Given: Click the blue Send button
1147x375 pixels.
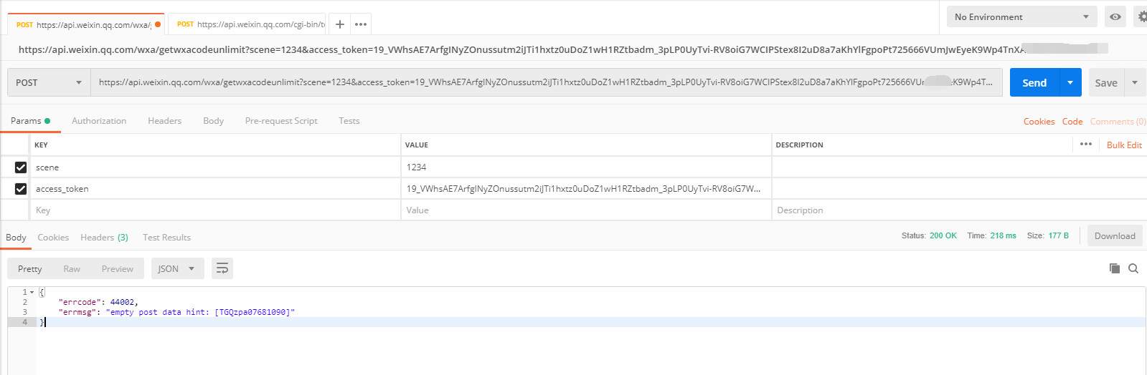Looking at the screenshot, I should (1034, 82).
